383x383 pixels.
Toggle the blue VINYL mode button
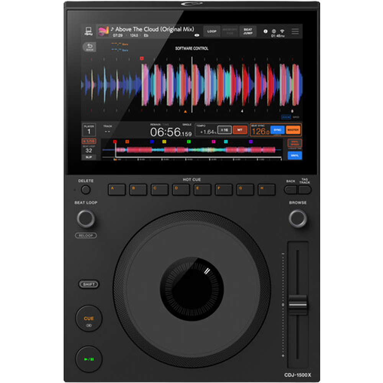tap(295, 155)
